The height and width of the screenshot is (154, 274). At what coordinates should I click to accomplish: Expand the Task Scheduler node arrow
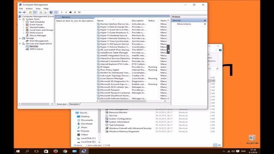point(24,22)
